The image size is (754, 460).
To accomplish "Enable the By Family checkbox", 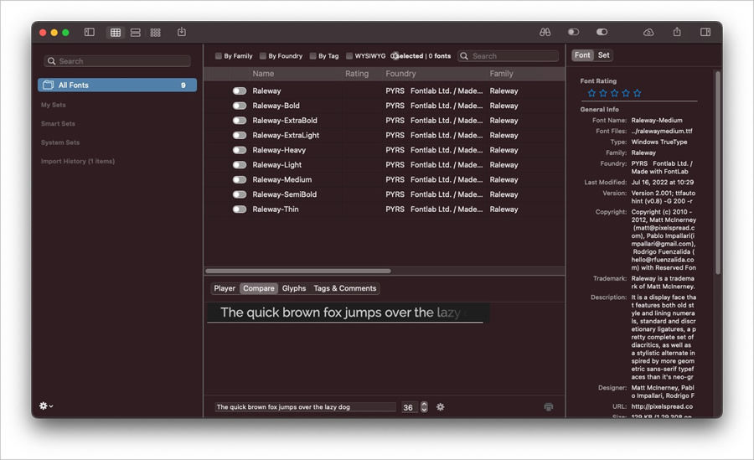I will pos(219,56).
